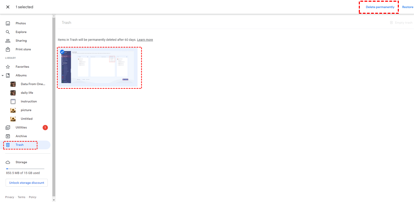Image resolution: width=414 pixels, height=202 pixels.
Task: Click the 'Storage' label
Action: [21, 162]
